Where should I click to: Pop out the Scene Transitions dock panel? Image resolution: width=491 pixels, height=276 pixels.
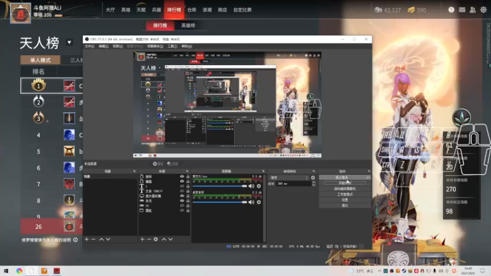point(314,171)
